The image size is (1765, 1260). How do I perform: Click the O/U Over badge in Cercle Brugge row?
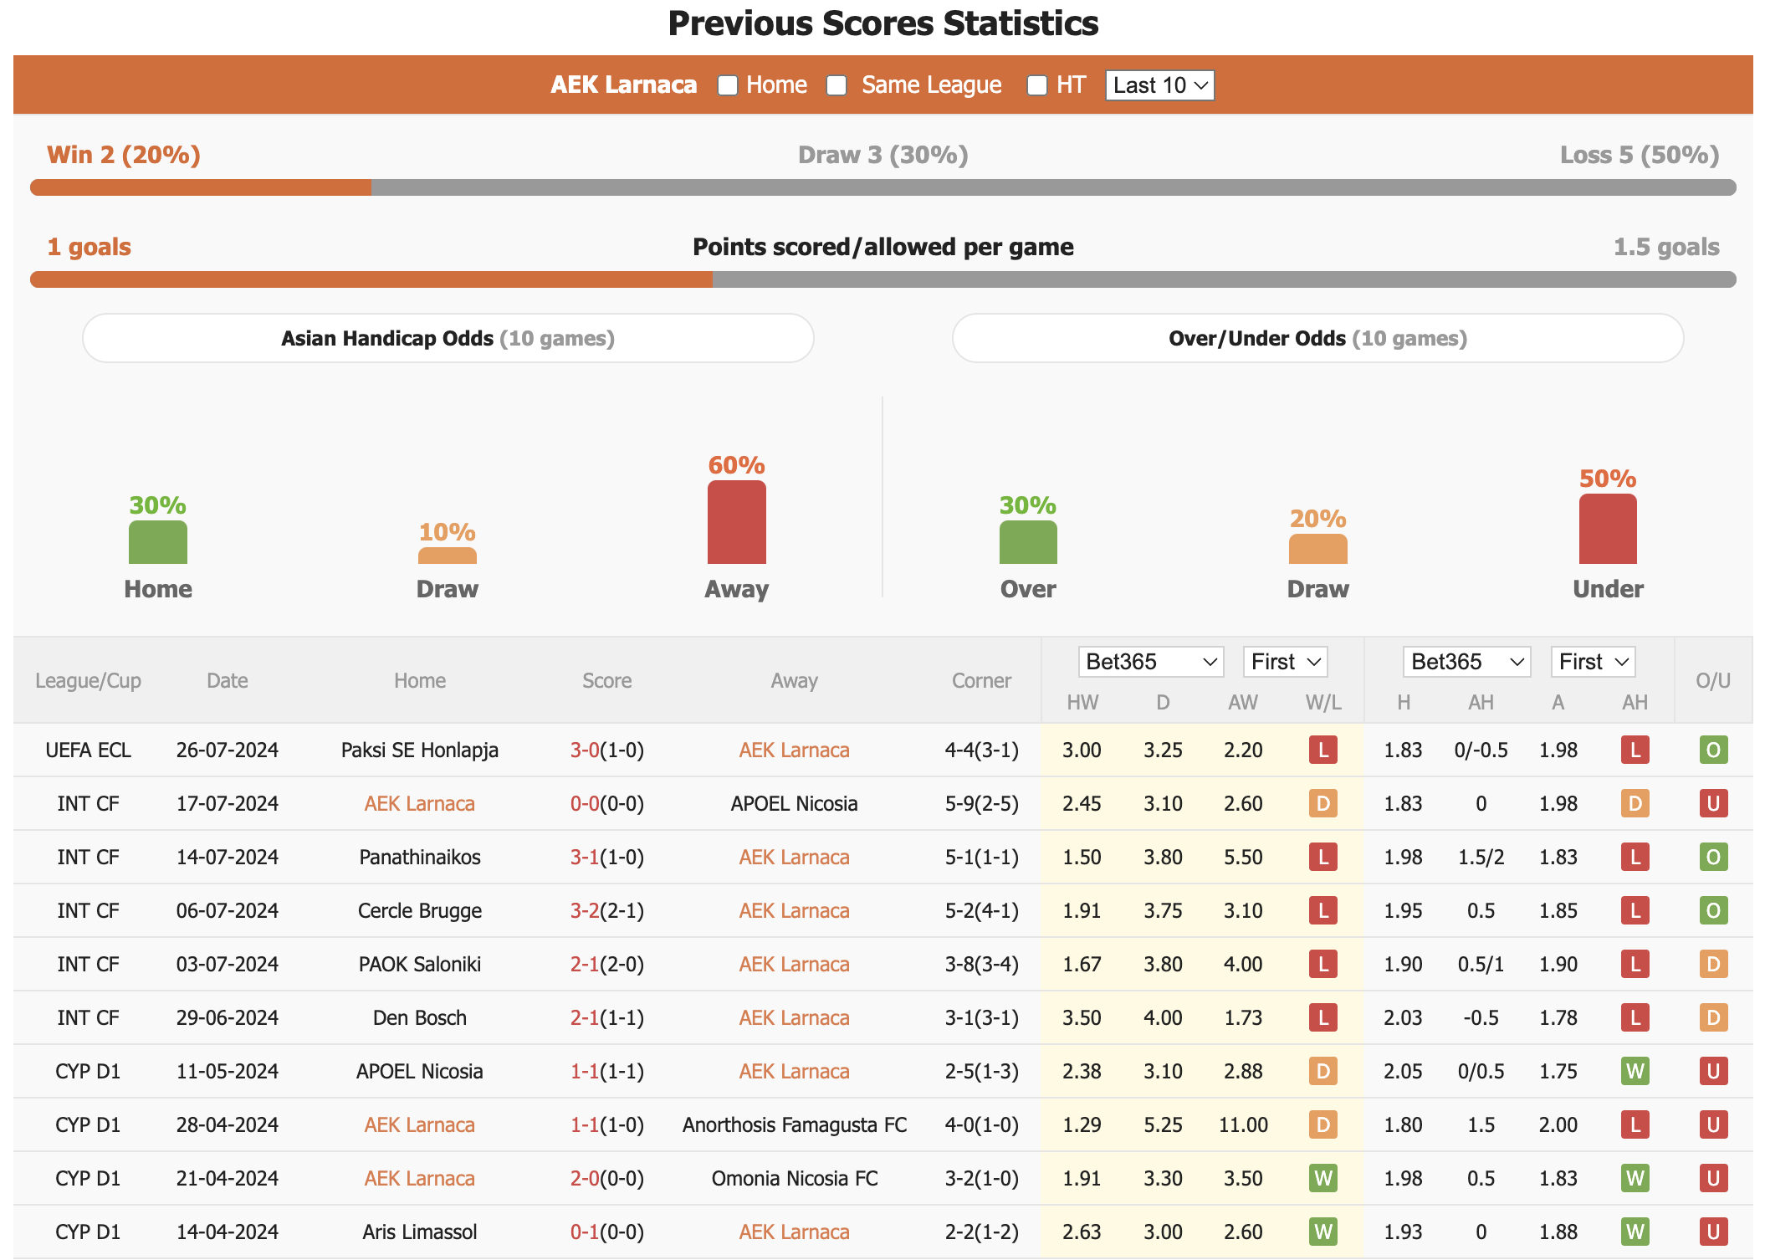pos(1713,910)
